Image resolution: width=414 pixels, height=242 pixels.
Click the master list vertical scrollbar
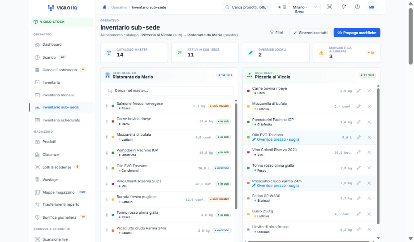[x=236, y=156]
